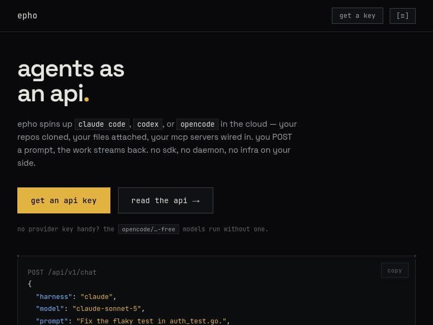Click the yellow 'get an api key' button

64,200
